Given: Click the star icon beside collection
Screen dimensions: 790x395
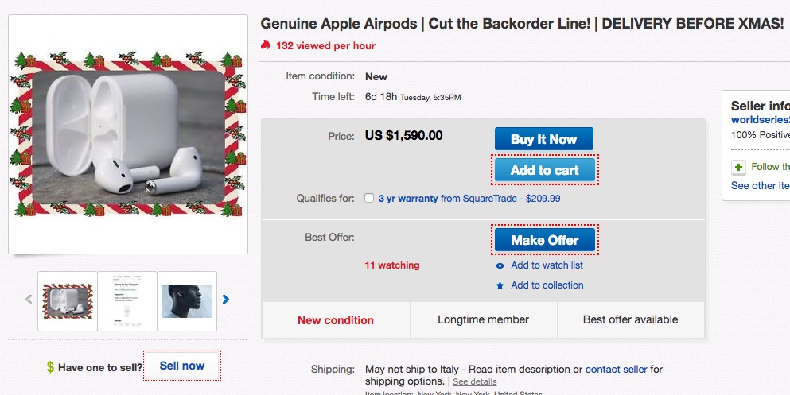Looking at the screenshot, I should click(500, 285).
